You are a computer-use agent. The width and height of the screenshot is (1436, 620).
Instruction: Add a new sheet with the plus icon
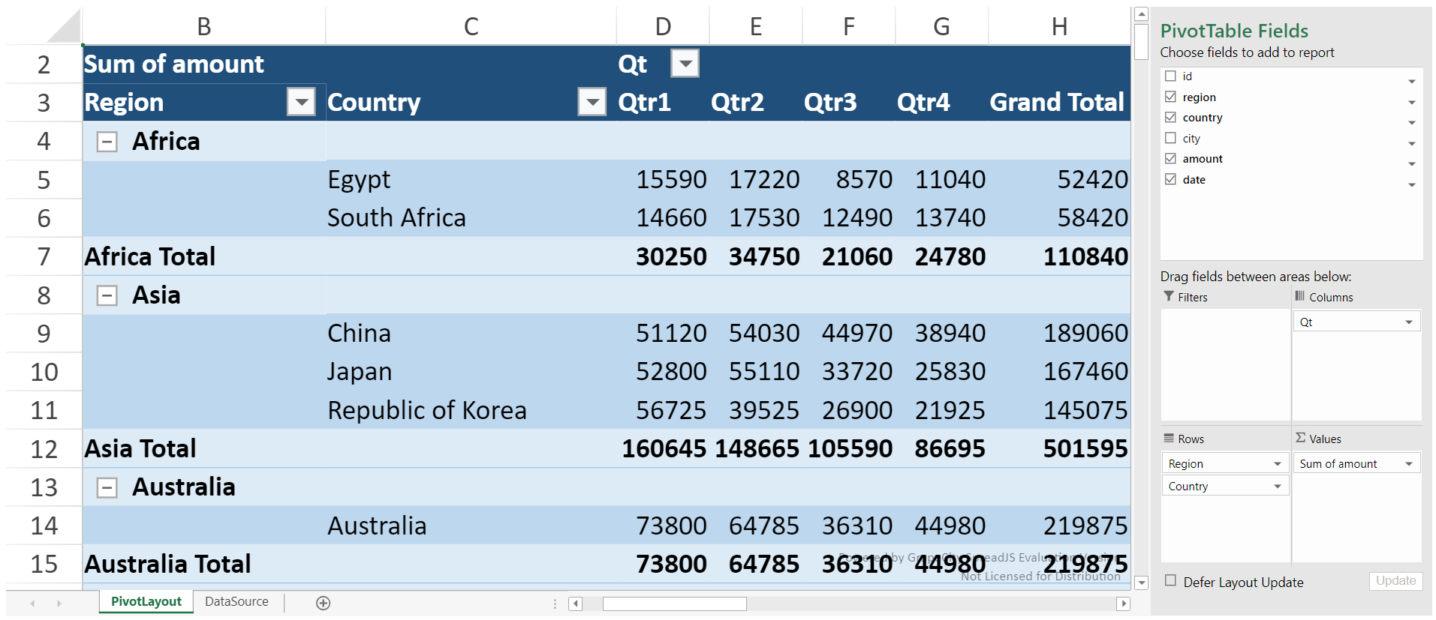[x=323, y=603]
